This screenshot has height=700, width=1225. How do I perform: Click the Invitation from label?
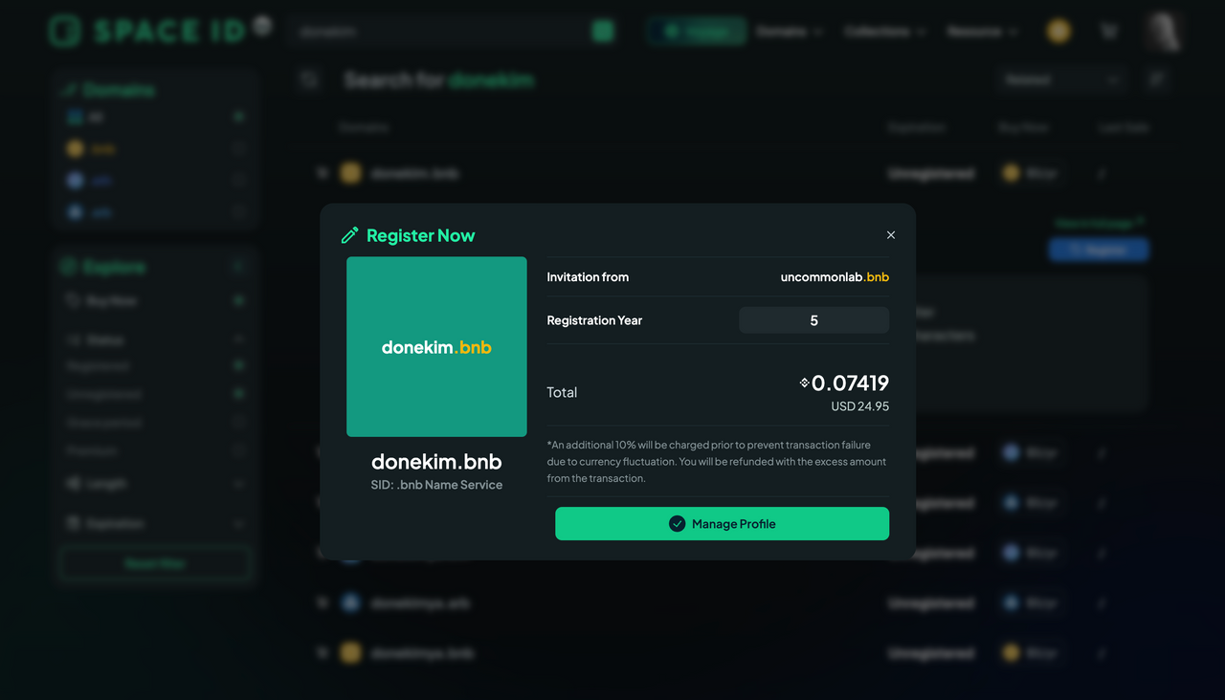pyautogui.click(x=588, y=277)
